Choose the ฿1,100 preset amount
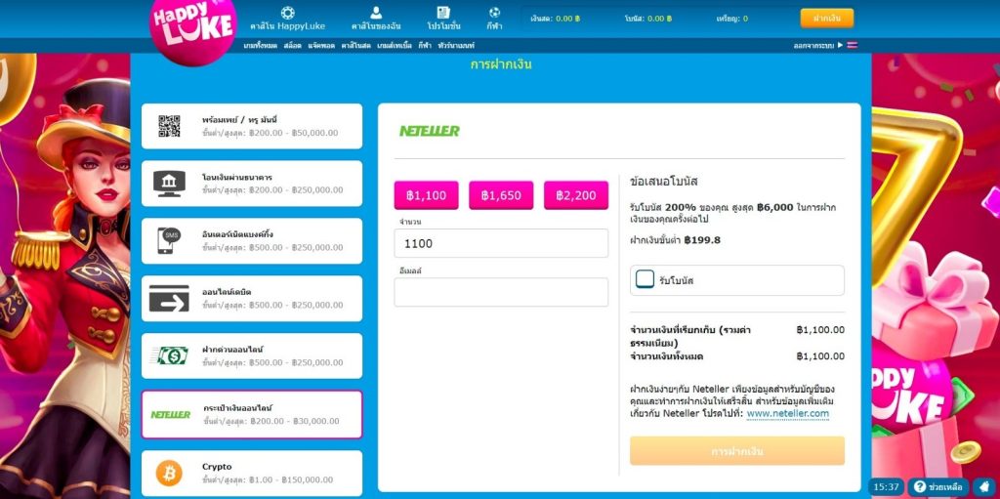Viewport: 1000px width, 499px height. [x=426, y=195]
